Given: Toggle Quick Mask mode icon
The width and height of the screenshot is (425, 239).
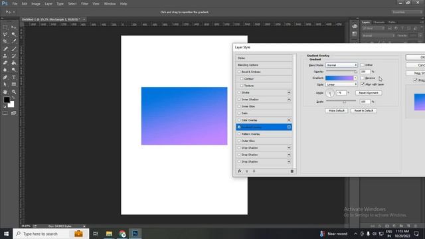Looking at the screenshot, I should click(5, 113).
